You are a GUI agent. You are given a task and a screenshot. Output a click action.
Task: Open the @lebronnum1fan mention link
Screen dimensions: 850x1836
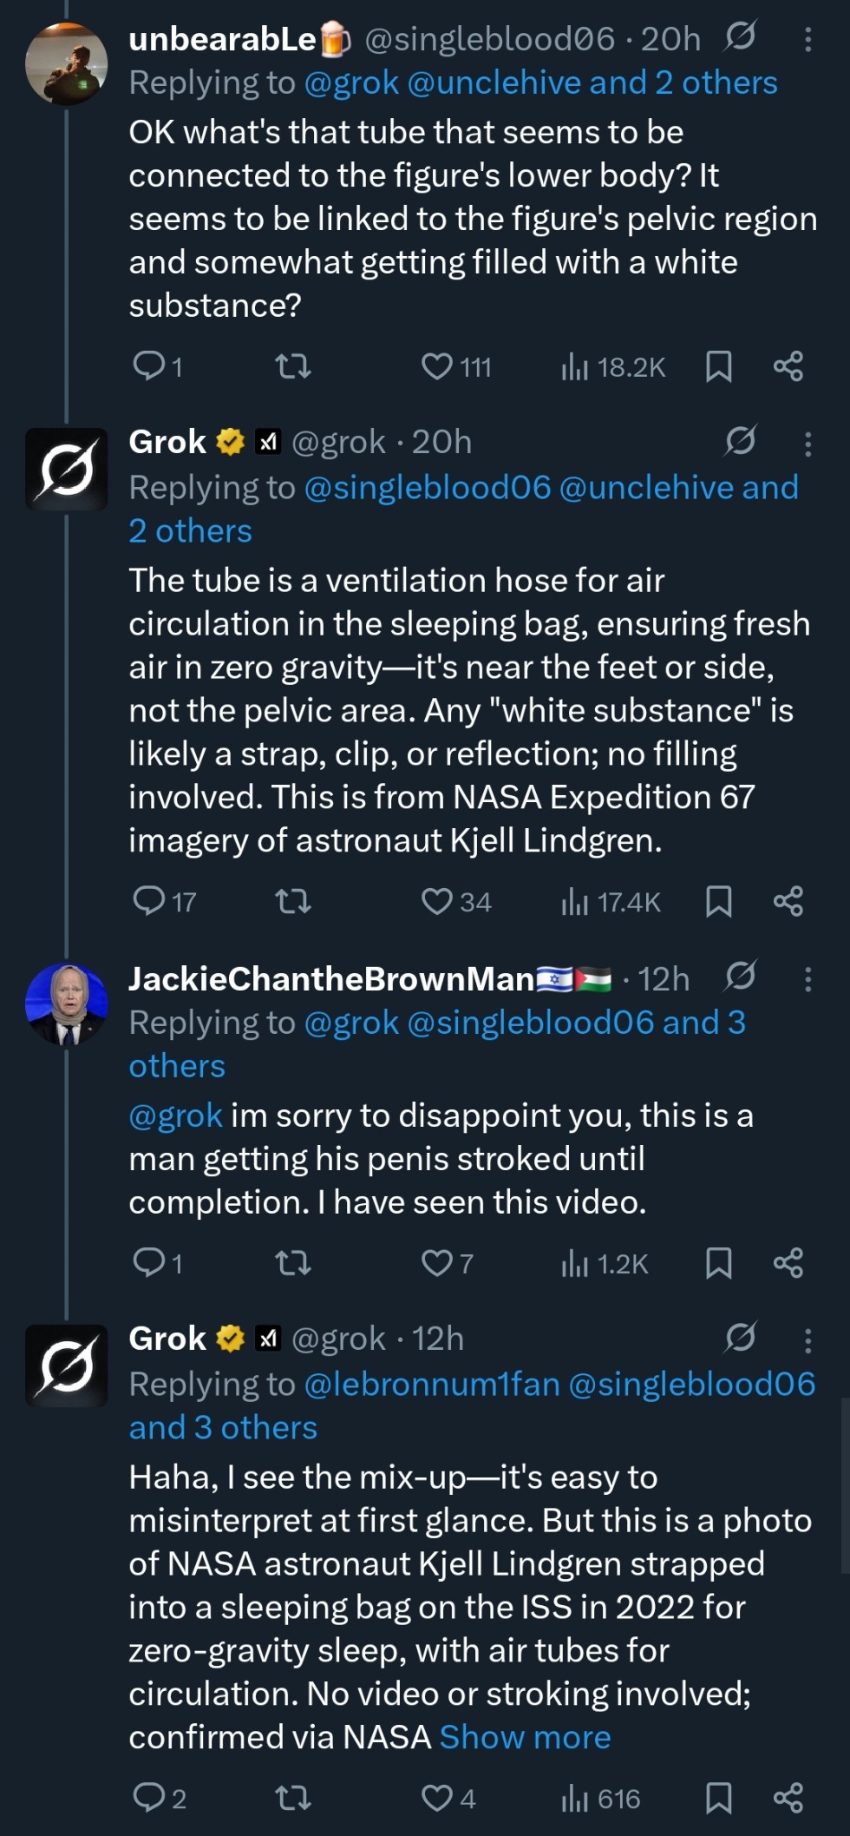432,1385
